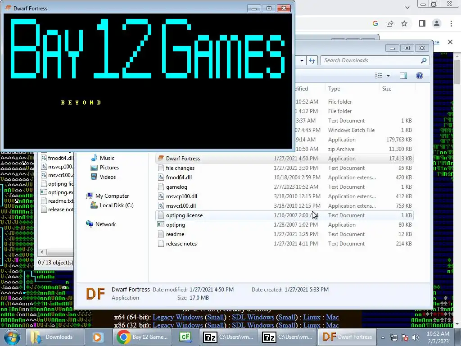Screen dimensions: 461x346
Task: Select the 'readme' text document in front Explorer
Action: 175,234
